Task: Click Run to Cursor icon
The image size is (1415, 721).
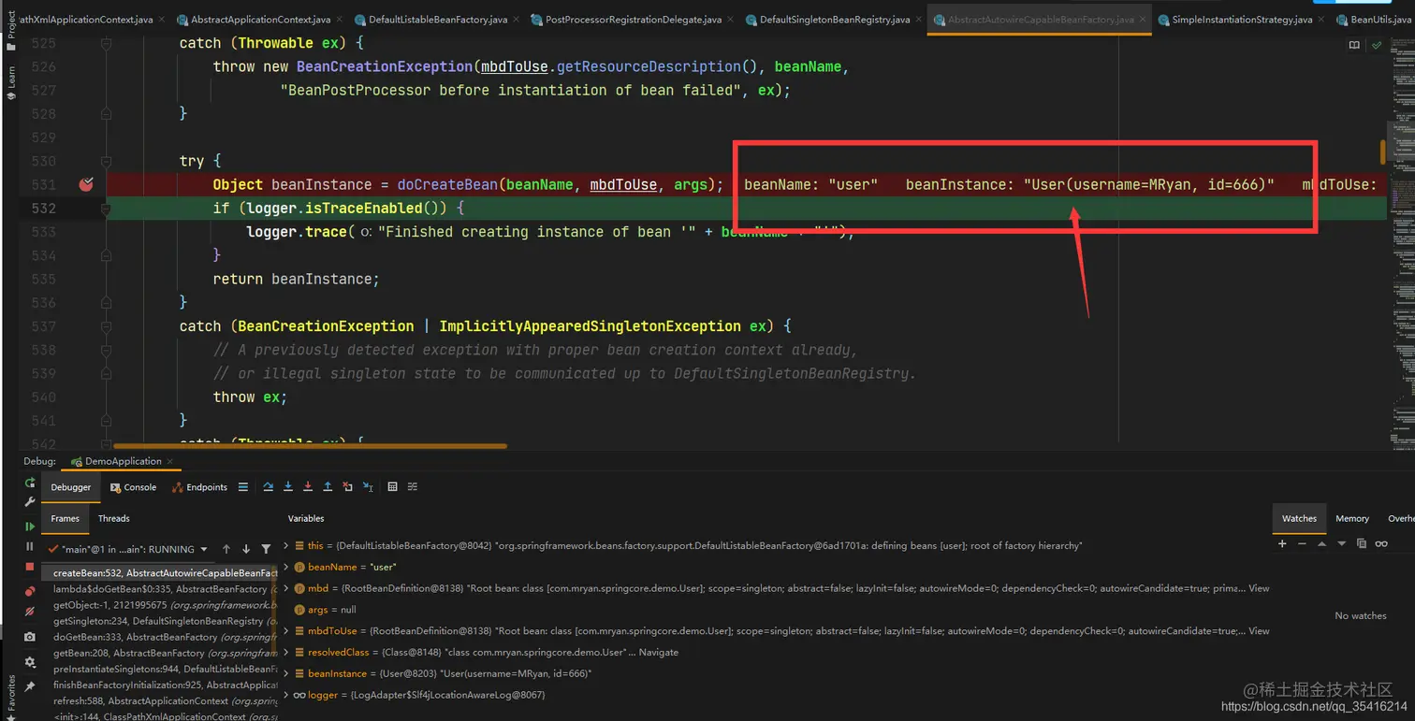Action: (368, 487)
